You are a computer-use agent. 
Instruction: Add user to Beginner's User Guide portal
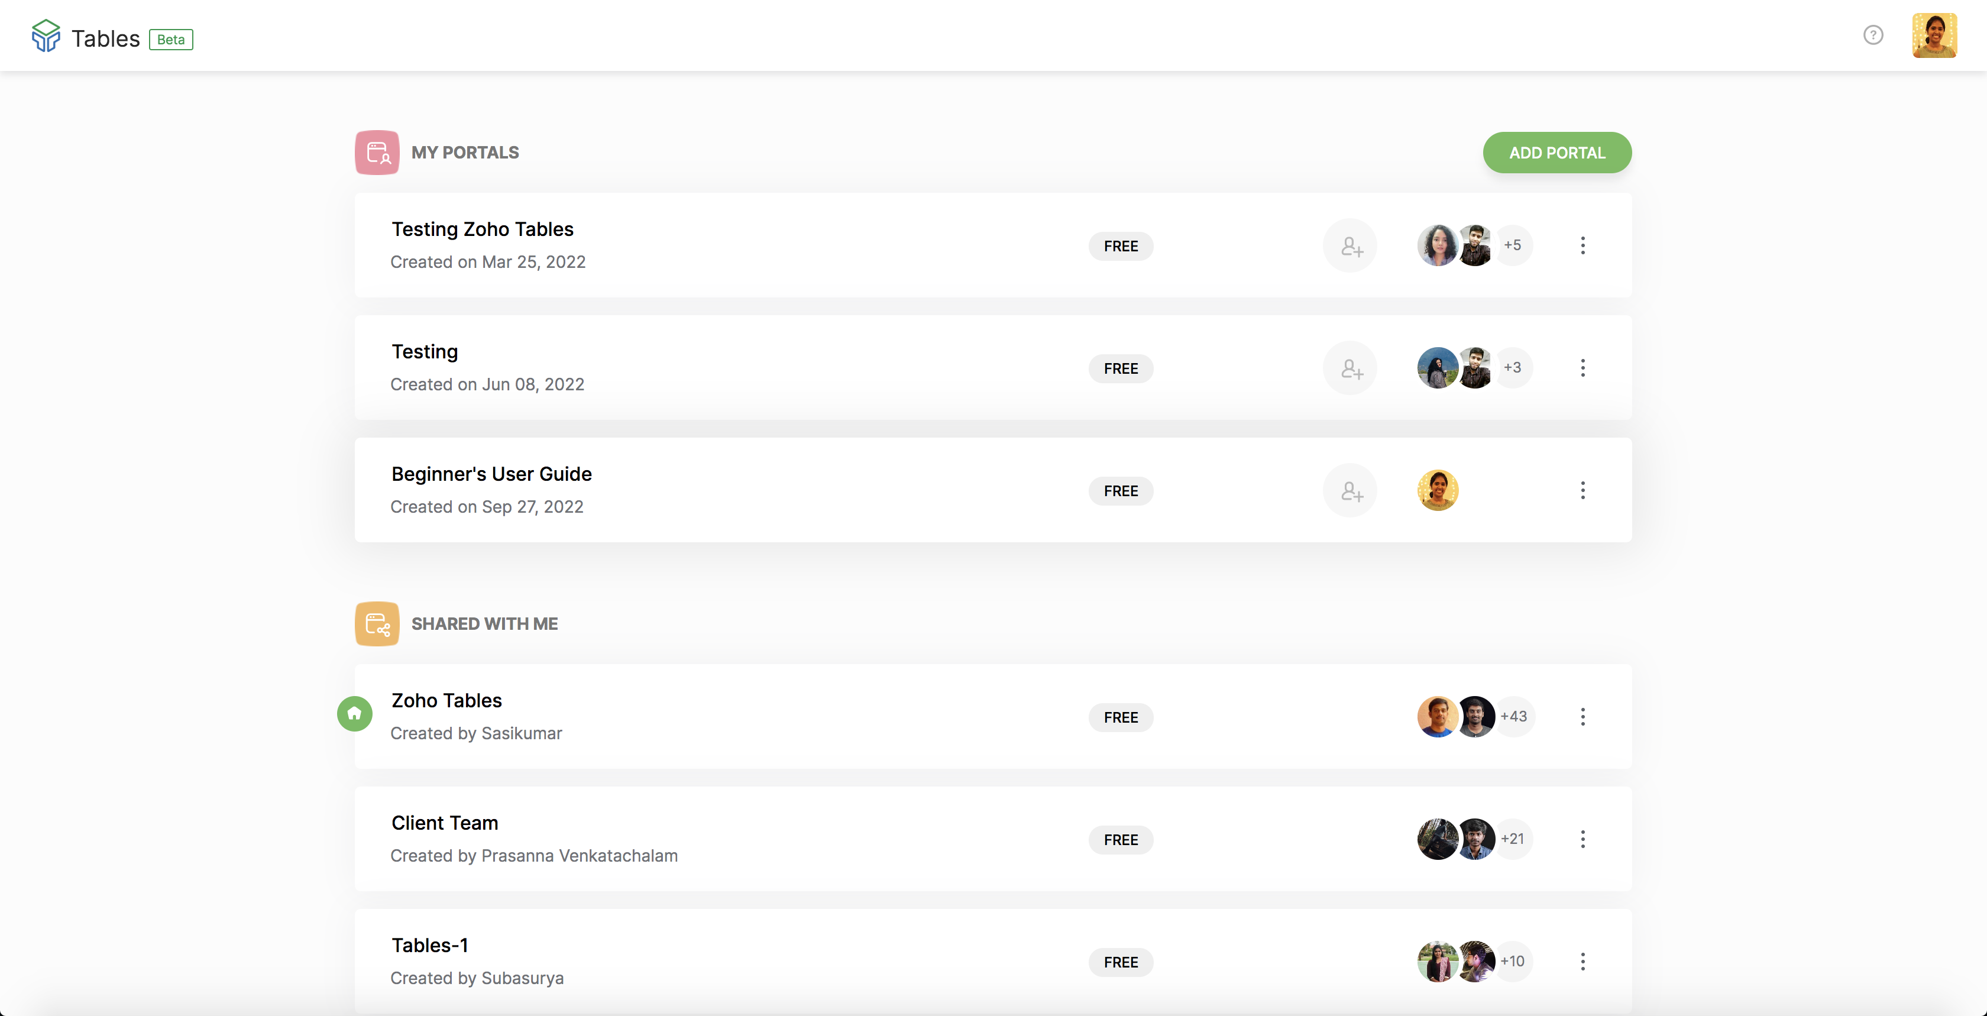[x=1350, y=491]
